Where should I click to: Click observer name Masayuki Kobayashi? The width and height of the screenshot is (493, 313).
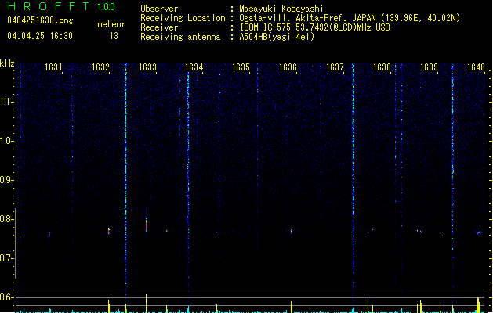pyautogui.click(x=281, y=9)
